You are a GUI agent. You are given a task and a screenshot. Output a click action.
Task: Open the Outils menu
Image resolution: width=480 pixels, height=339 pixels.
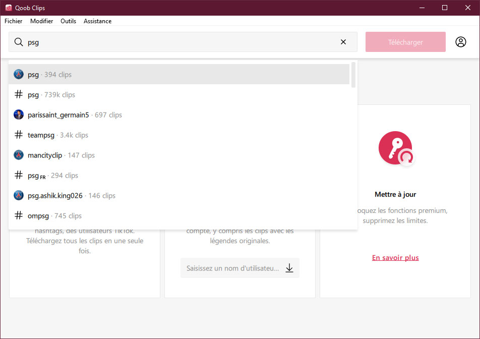(68, 21)
